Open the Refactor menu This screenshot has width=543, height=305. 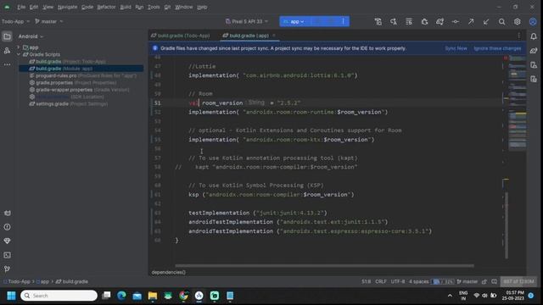tap(106, 7)
